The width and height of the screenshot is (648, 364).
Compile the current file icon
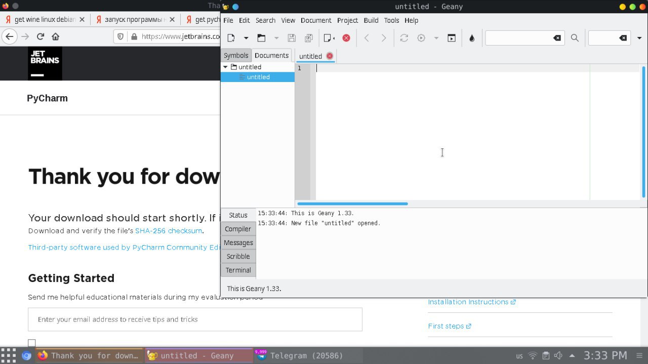[x=404, y=38]
